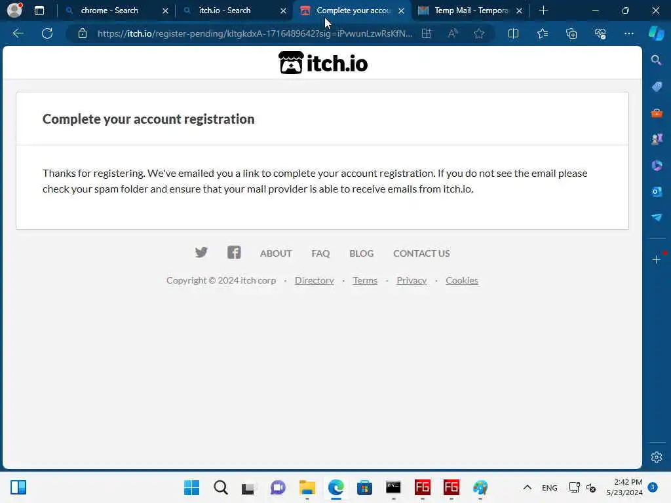Show hidden system tray icons
The height and width of the screenshot is (503, 671).
527,487
